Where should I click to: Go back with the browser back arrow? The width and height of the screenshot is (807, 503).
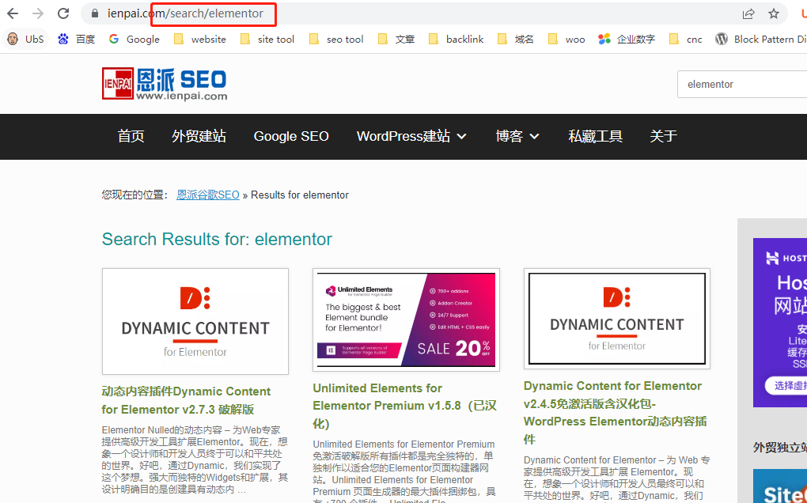coord(13,14)
